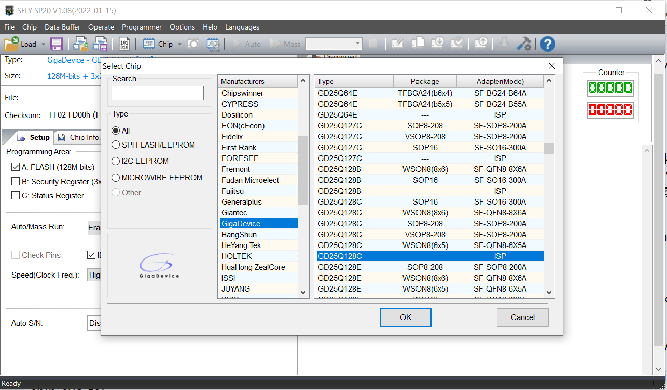
Task: Open the Languages menu
Action: tap(242, 27)
